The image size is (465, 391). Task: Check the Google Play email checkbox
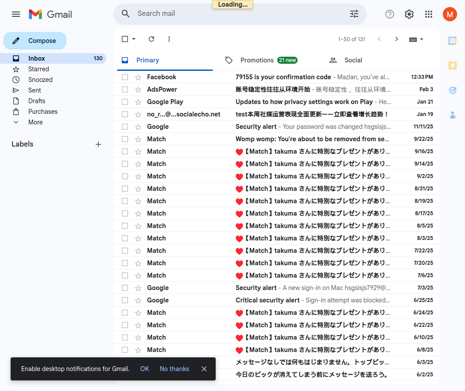click(x=125, y=102)
